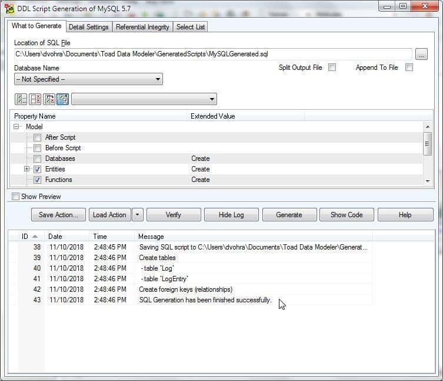The height and width of the screenshot is (381, 443).
Task: Click the Invert Selection toolbar icon
Action: pyautogui.click(x=49, y=99)
